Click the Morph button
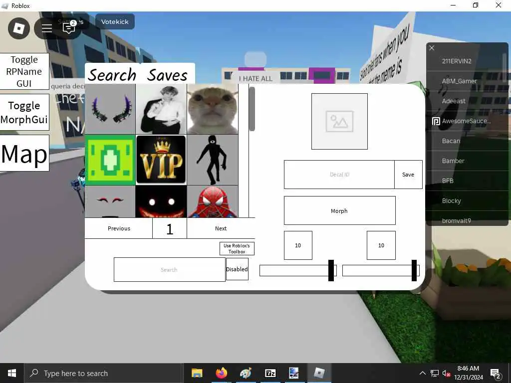The width and height of the screenshot is (511, 383). click(x=339, y=211)
